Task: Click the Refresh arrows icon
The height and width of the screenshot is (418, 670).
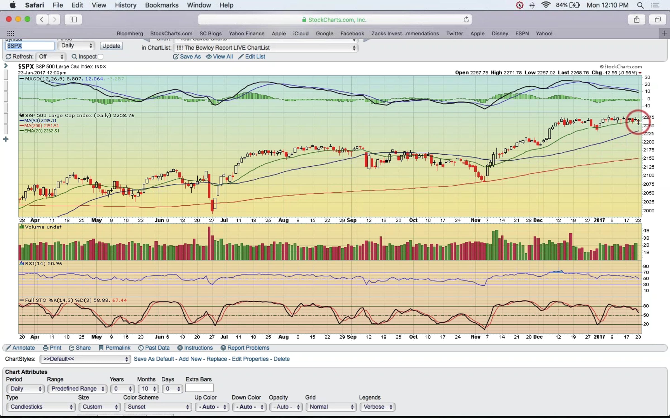Action: [x=8, y=57]
